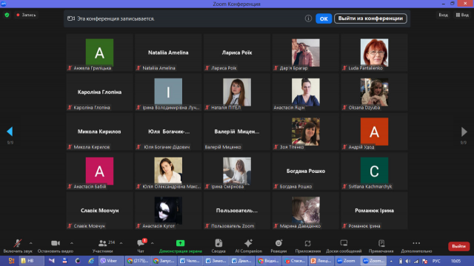474x266 pixels.
Task: Open Реакции reactions menu
Action: 278,246
